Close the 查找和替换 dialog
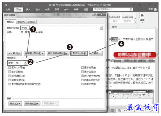Image resolution: width=161 pixels, height=116 pixels. point(102,14)
